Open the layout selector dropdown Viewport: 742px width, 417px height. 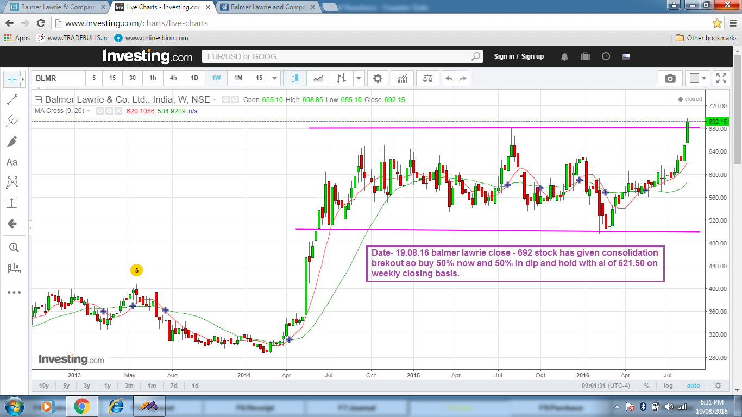tap(697, 78)
